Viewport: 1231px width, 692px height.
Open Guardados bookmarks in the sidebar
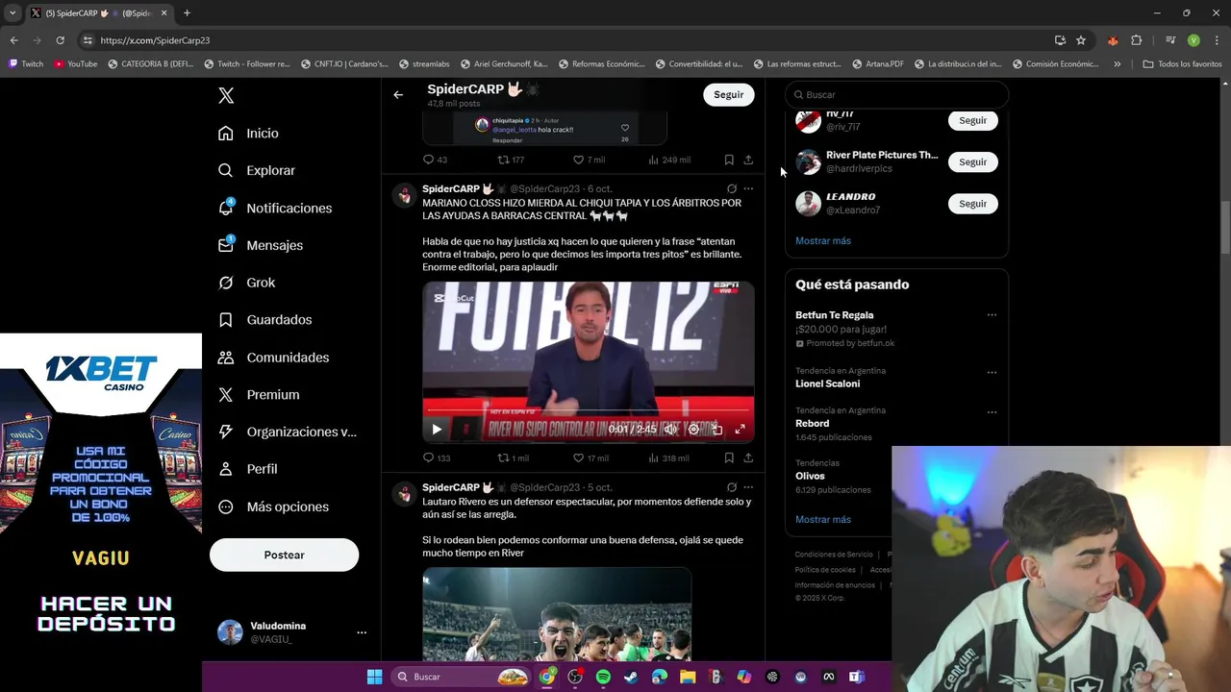(x=264, y=319)
